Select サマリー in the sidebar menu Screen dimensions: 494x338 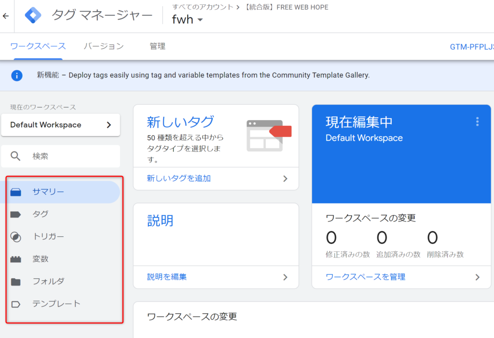click(x=60, y=192)
